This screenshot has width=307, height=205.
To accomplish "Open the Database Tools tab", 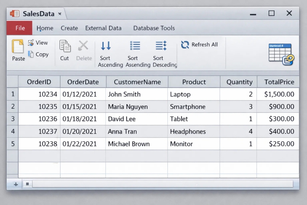I will tap(154, 28).
